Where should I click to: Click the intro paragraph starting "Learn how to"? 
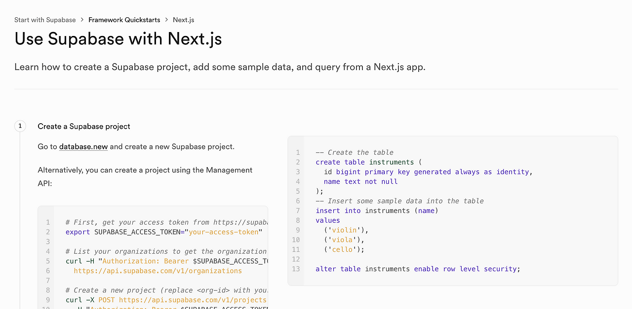pyautogui.click(x=220, y=67)
